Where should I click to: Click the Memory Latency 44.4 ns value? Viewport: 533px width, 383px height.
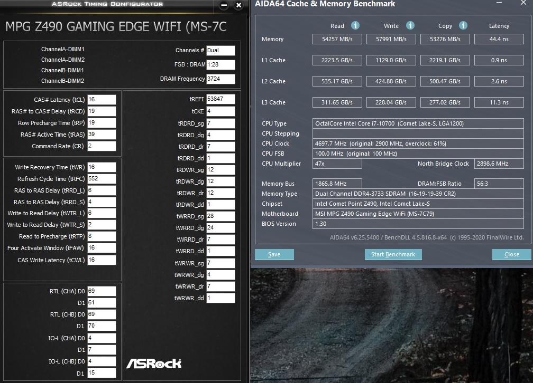click(x=499, y=39)
